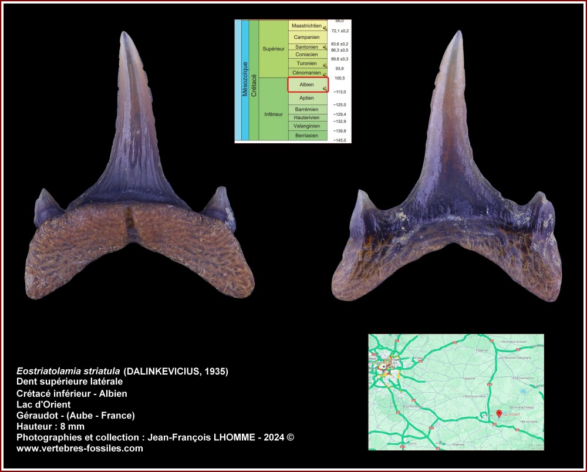Select the Supérieur section of the chart
Screen dimensions: 587x472
tap(274, 48)
